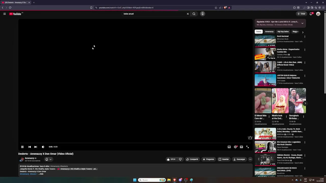Show more filter chips with arrow
326x183 pixels.
303,32
